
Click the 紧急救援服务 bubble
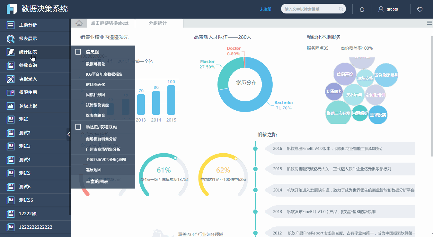tap(386, 75)
